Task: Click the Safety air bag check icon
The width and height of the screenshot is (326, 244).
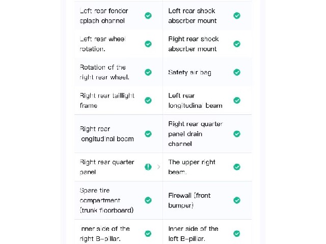Action: pos(237,72)
